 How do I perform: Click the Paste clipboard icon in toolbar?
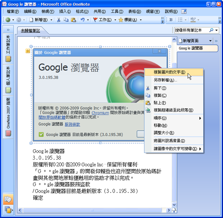point(73,20)
